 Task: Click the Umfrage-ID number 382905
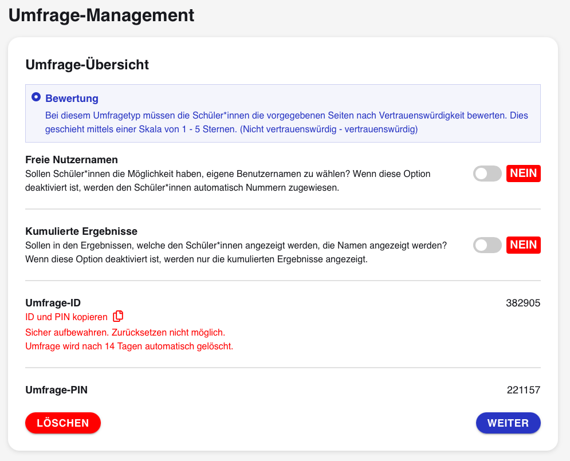(523, 303)
